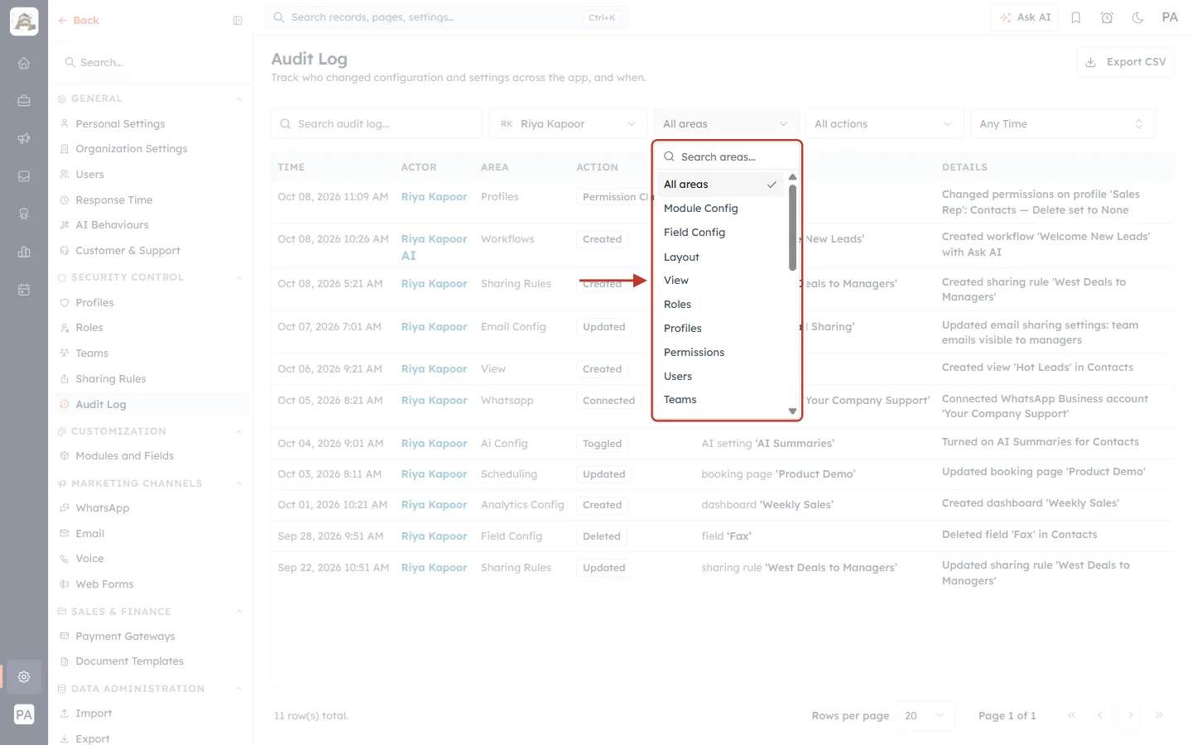
Task: Open Payment Gateways in sidebar
Action: coord(125,637)
